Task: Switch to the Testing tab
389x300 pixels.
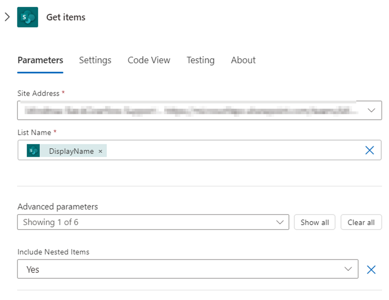Action: click(x=200, y=60)
